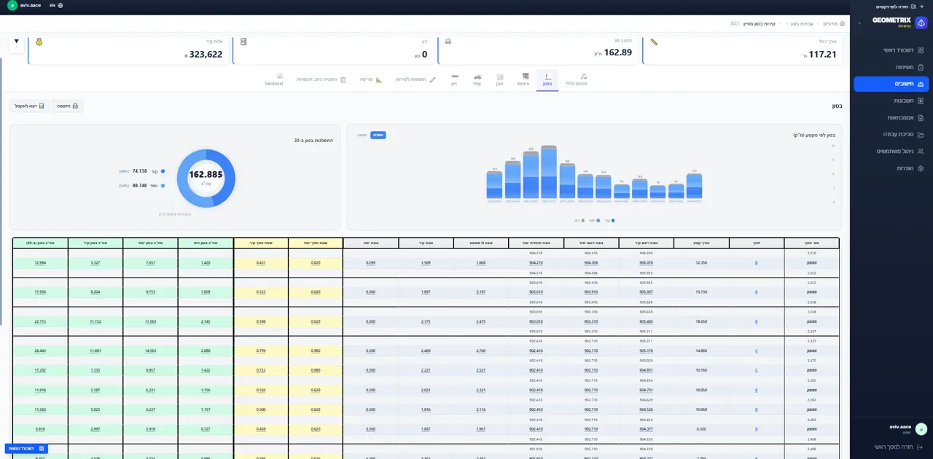Click the ייצא לאקסל export button
Image resolution: width=933 pixels, height=459 pixels.
pyautogui.click(x=30, y=106)
